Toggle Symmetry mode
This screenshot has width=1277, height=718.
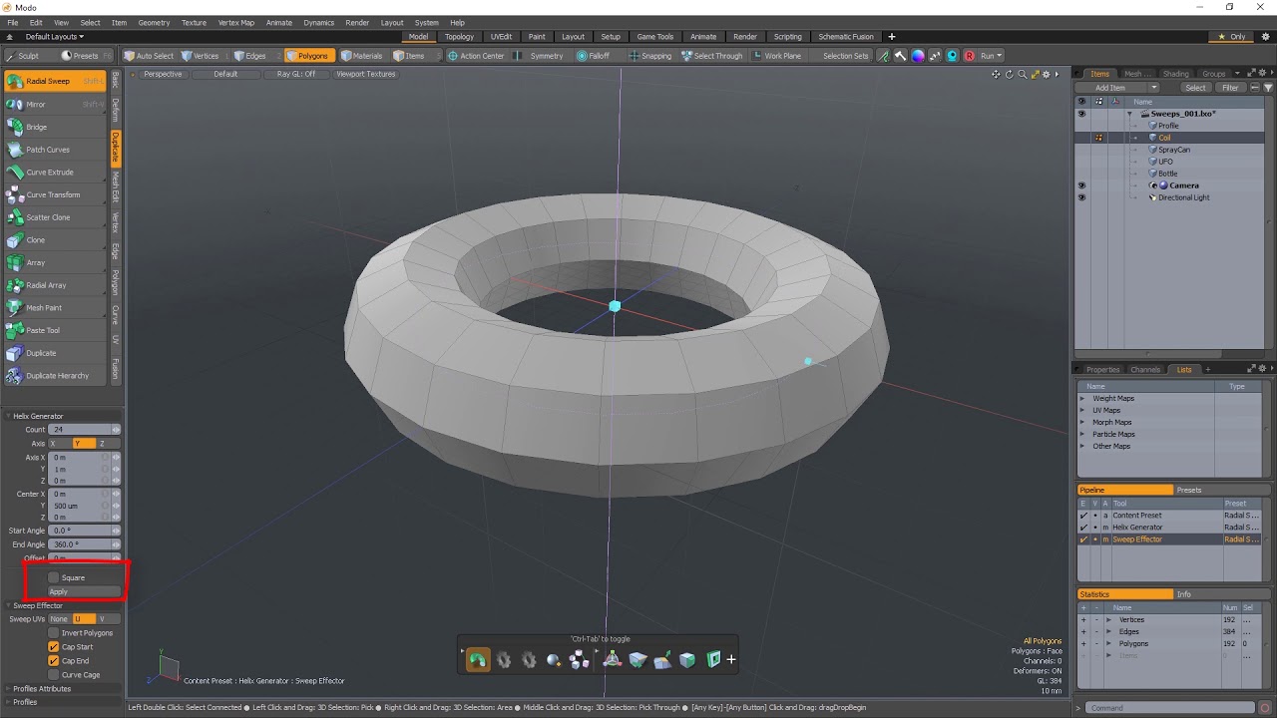pyautogui.click(x=540, y=56)
